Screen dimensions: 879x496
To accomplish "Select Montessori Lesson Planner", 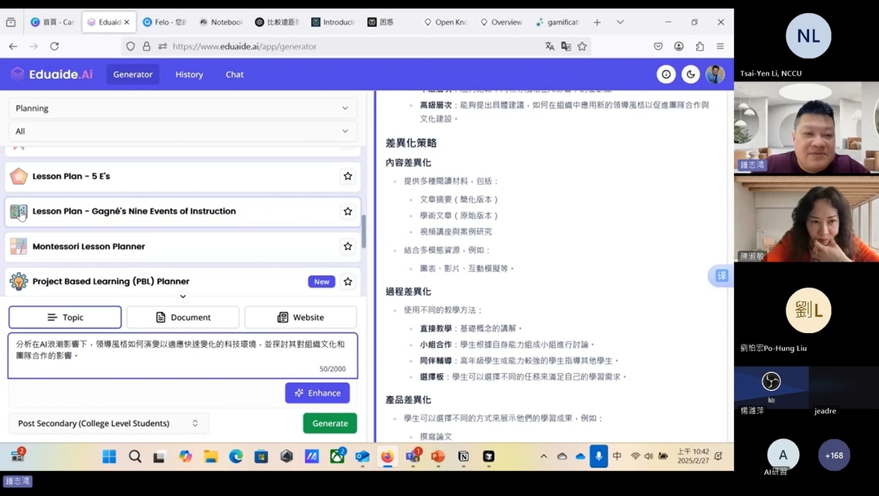I will point(183,246).
